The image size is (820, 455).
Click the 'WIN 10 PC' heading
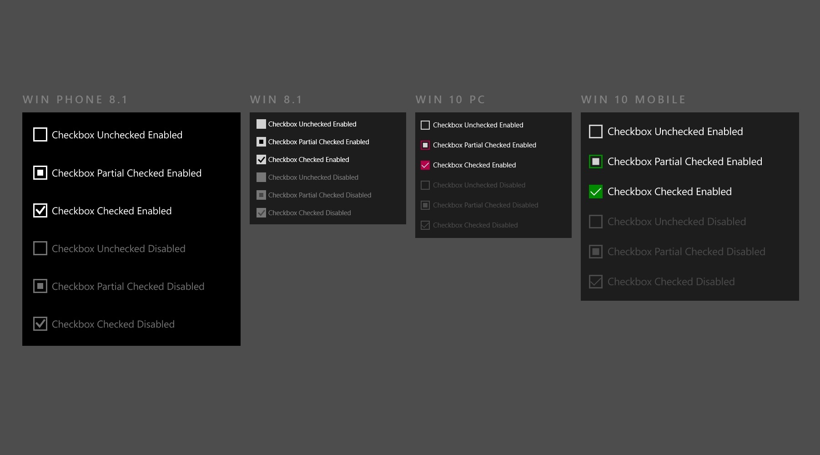[x=450, y=100]
